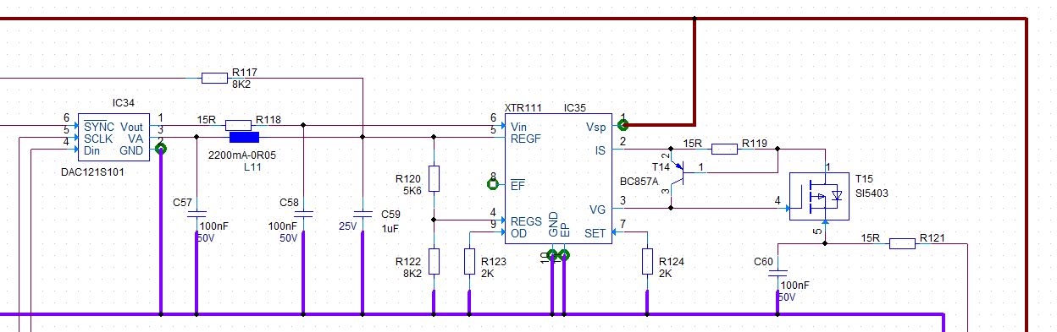The image size is (1057, 332).
Task: Click the green junction at IC35 GND pin 10
Action: coord(552,255)
